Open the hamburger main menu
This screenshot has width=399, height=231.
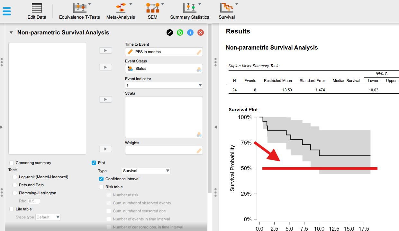7,11
